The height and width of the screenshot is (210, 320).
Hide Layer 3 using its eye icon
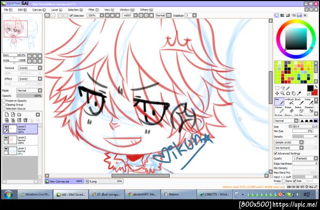(6, 127)
